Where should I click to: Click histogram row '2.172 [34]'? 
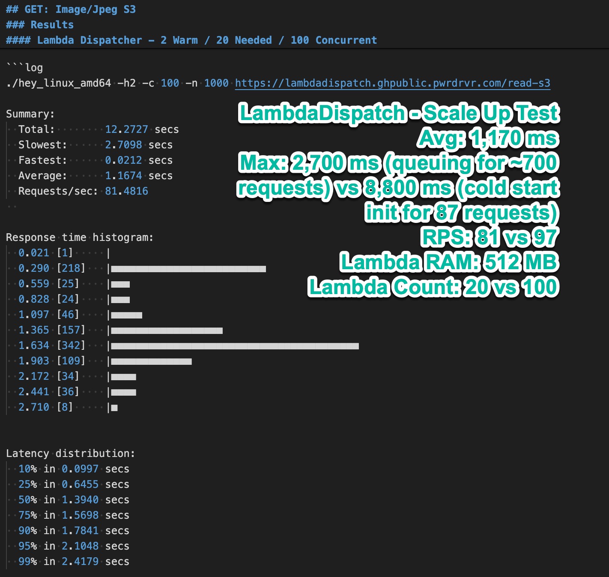coord(77,376)
